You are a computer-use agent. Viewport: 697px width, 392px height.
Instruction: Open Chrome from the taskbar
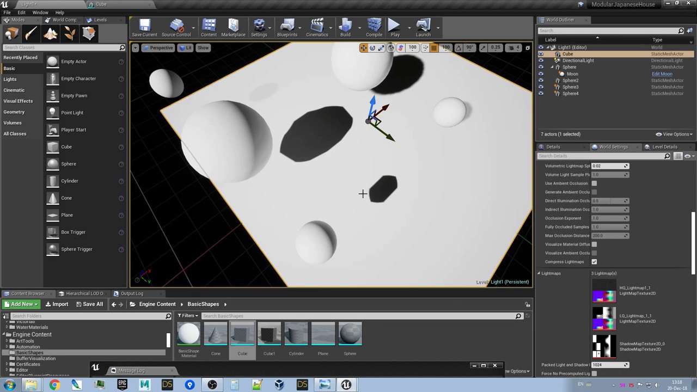point(54,385)
